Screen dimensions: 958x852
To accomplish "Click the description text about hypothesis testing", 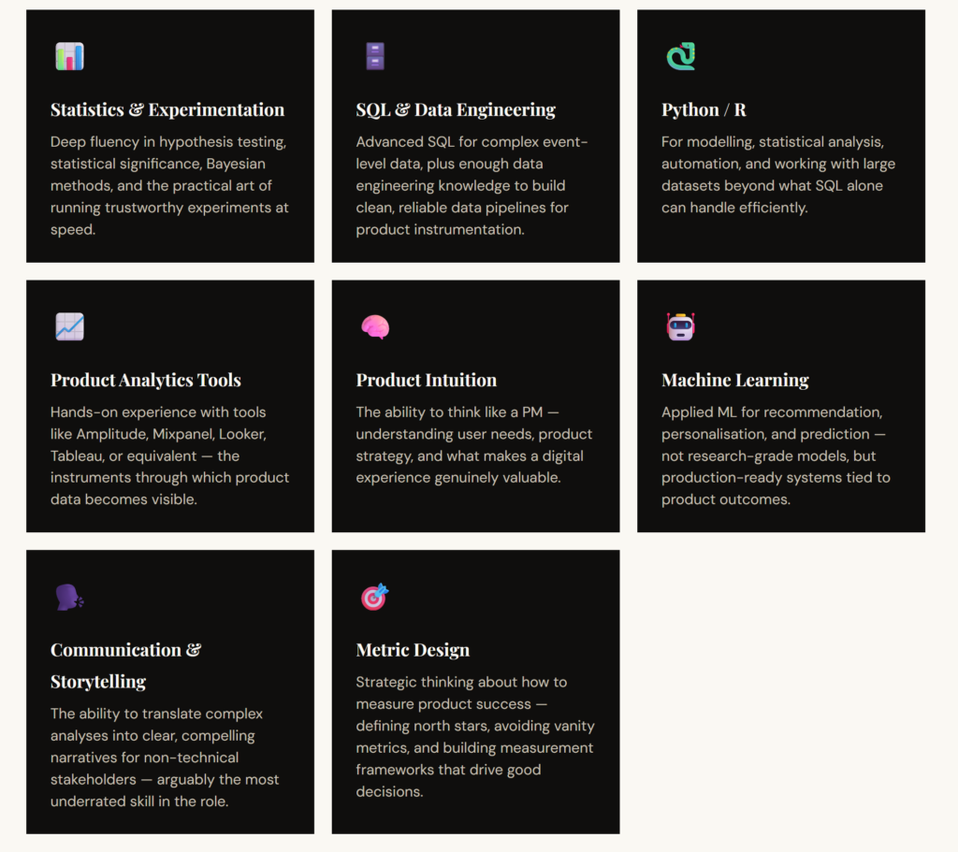I will tap(169, 185).
